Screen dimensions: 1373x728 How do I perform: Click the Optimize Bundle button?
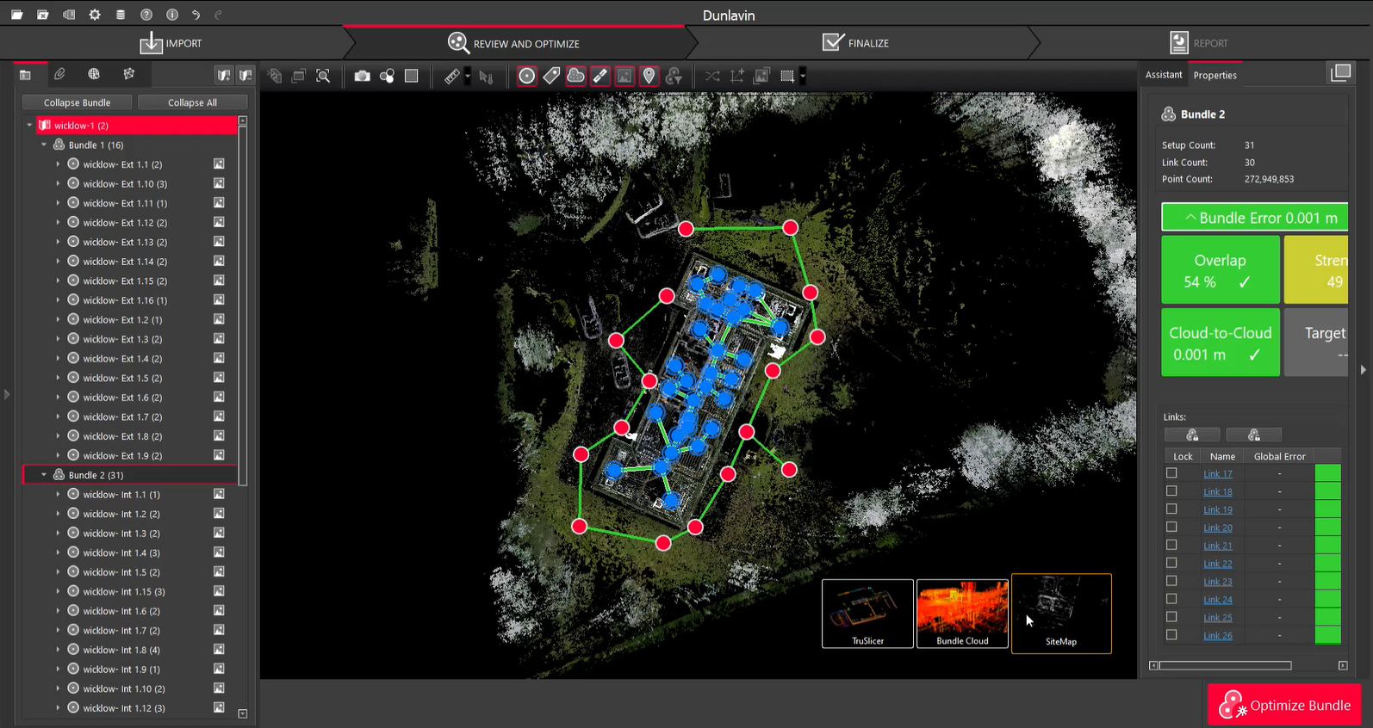pyautogui.click(x=1283, y=705)
